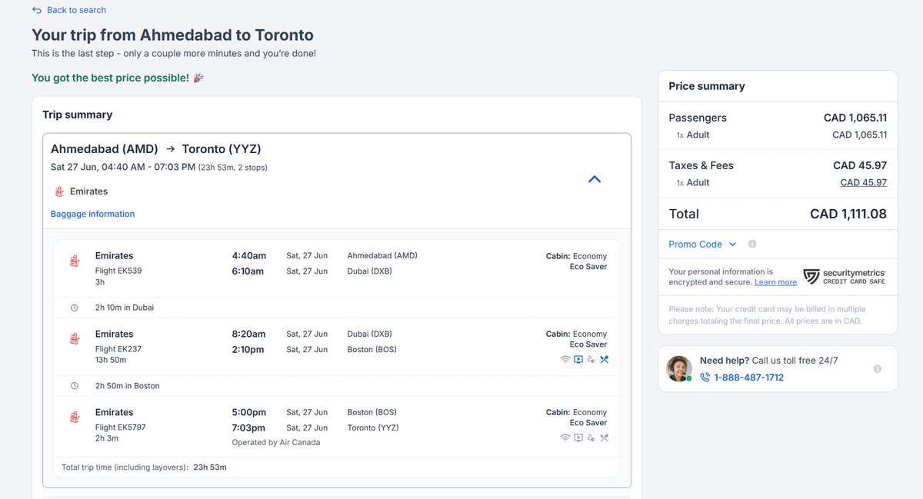Click the clock icon for the Boston layover
923x499 pixels.
[75, 386]
